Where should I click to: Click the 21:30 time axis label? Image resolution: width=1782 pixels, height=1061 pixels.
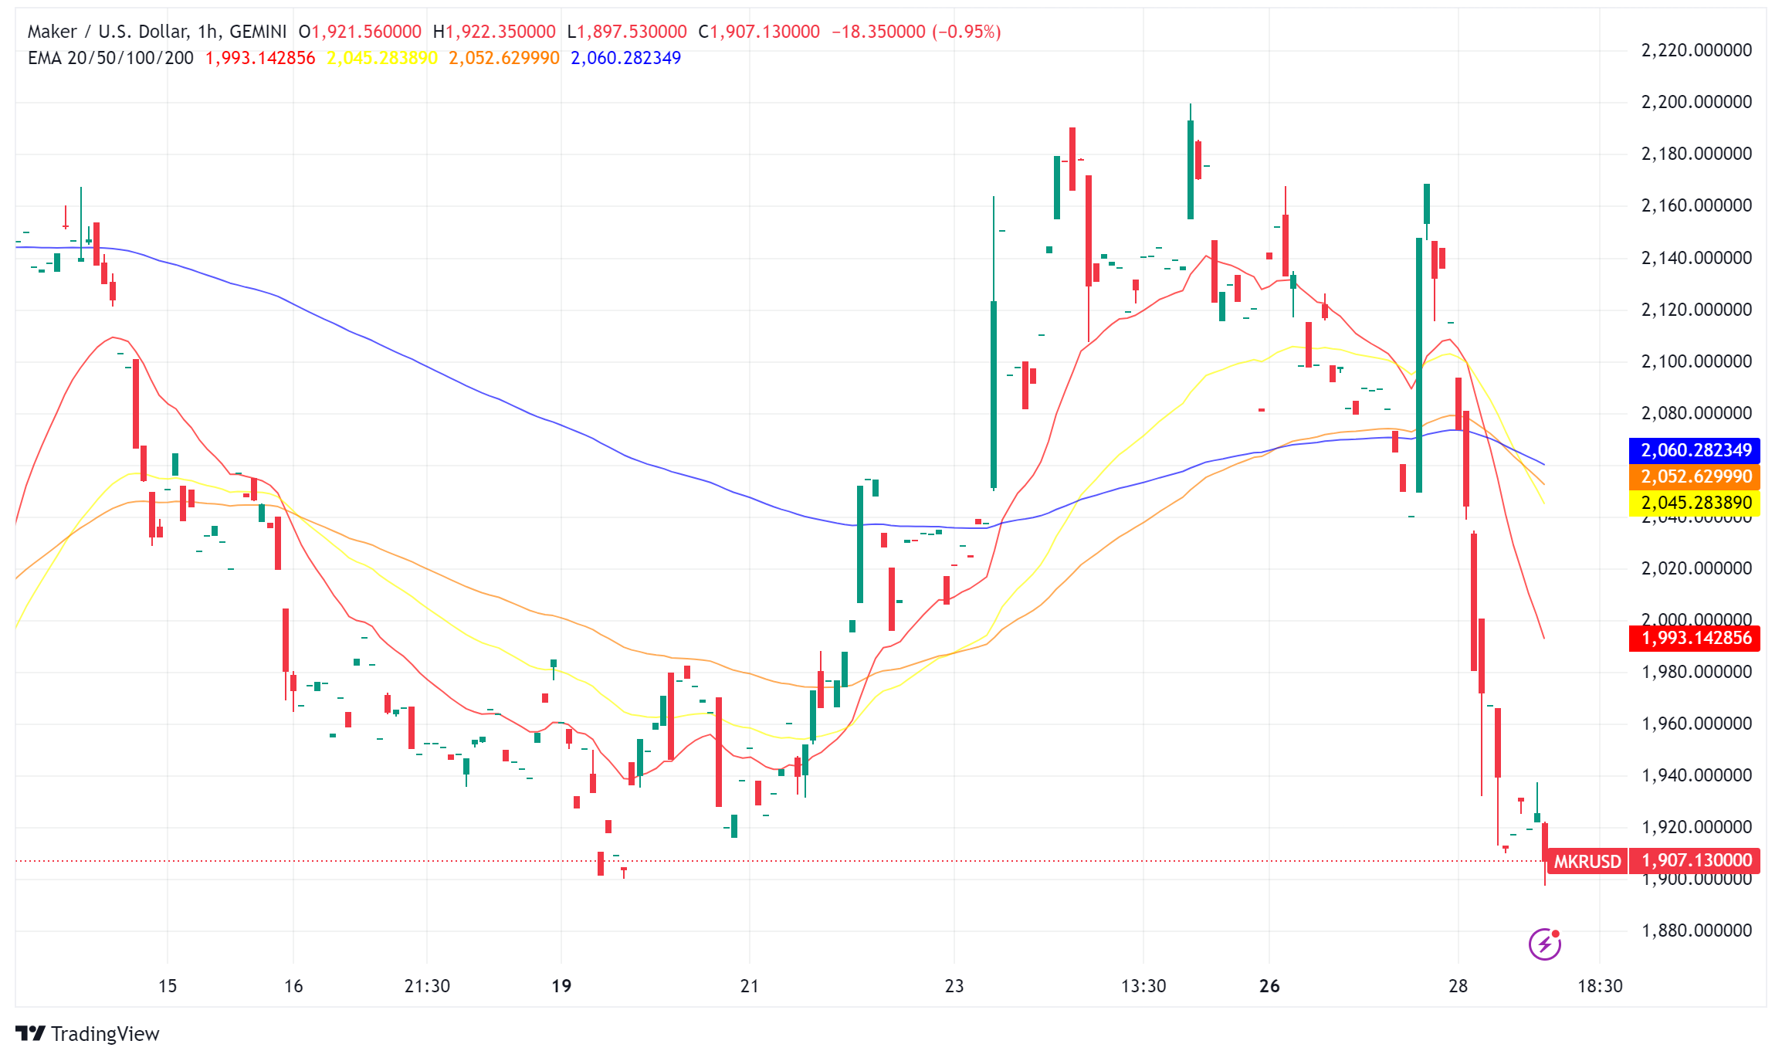click(427, 986)
